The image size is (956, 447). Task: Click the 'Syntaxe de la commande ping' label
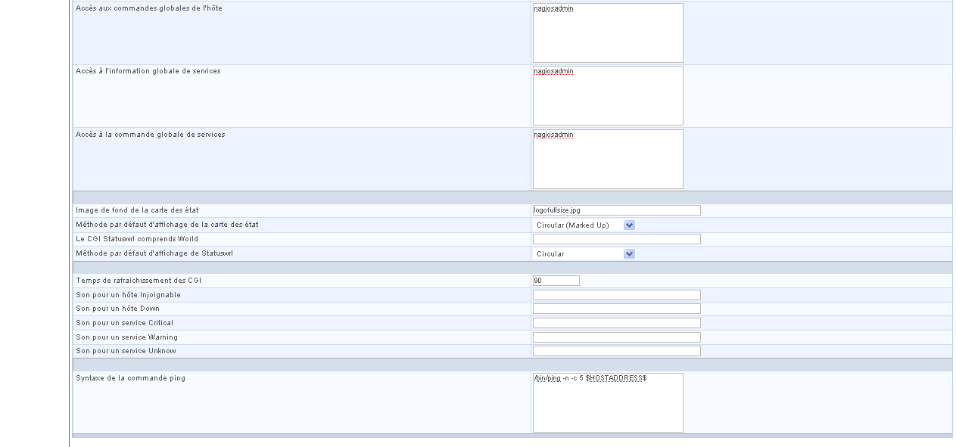(130, 378)
